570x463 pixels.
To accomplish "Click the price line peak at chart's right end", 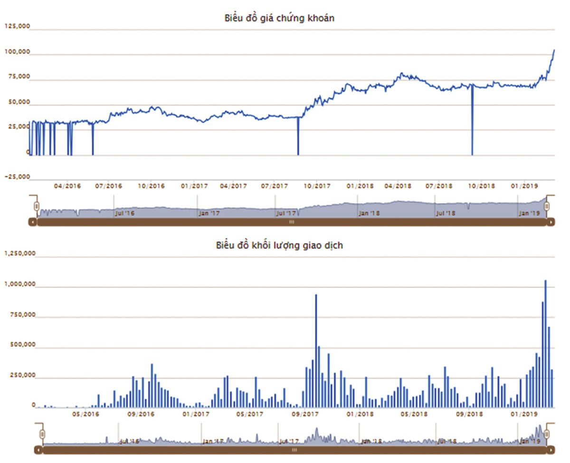I will click(554, 50).
